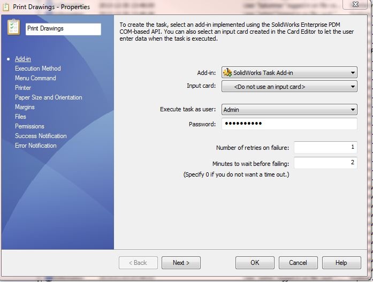This screenshot has width=373, height=282.
Task: Switch to the Permissions page
Action: (29, 126)
